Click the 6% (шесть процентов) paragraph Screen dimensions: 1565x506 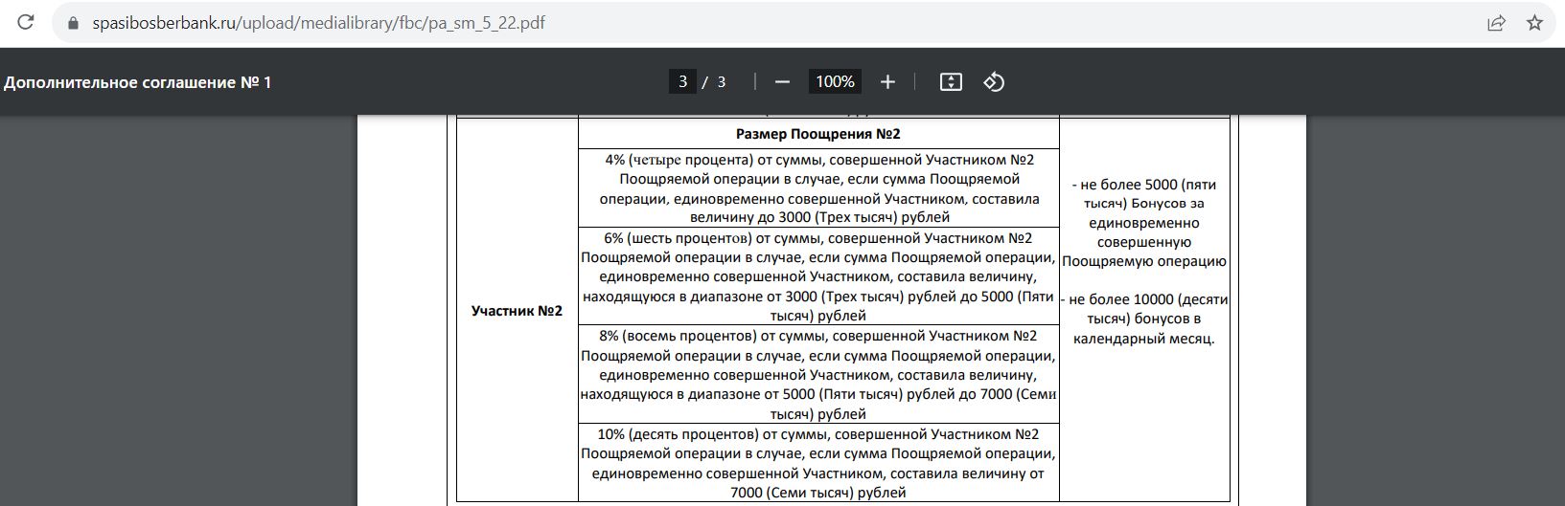pos(818,276)
